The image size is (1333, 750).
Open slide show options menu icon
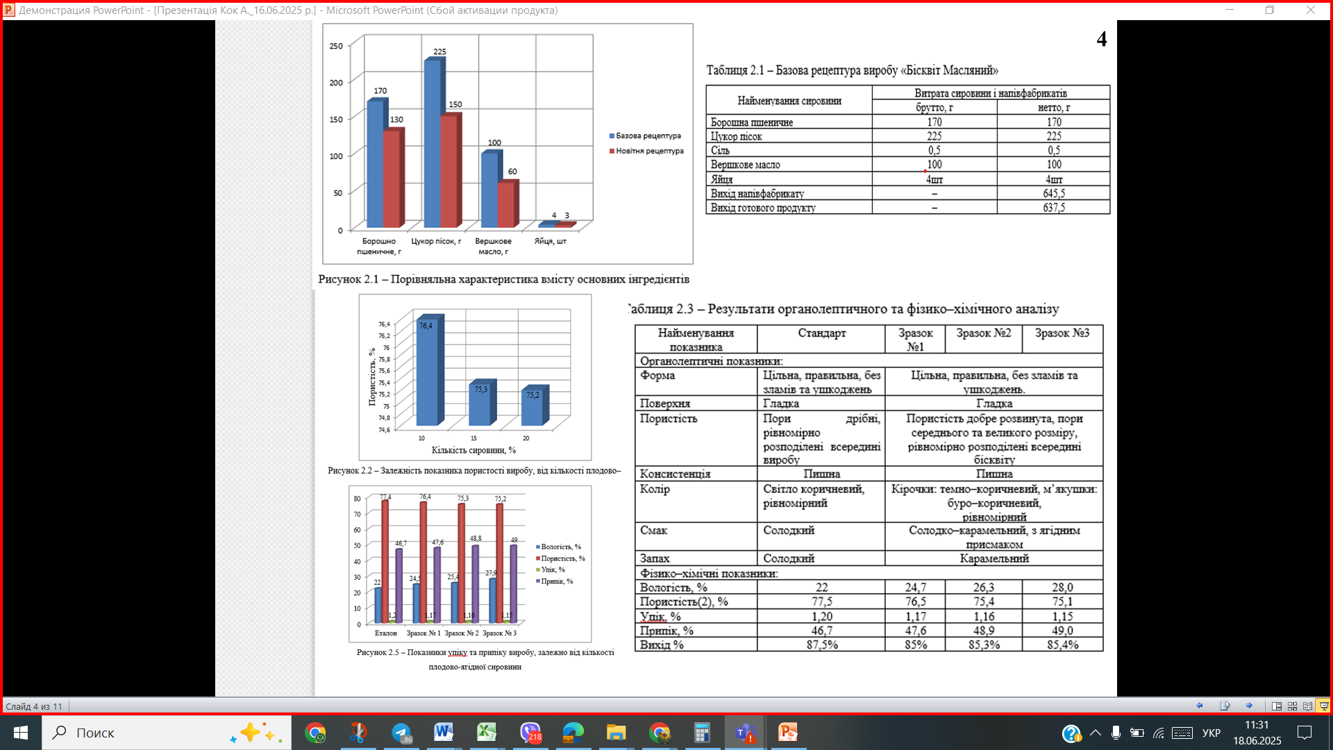1225,706
